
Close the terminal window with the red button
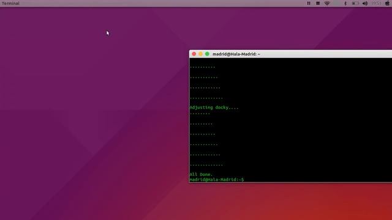pos(194,54)
